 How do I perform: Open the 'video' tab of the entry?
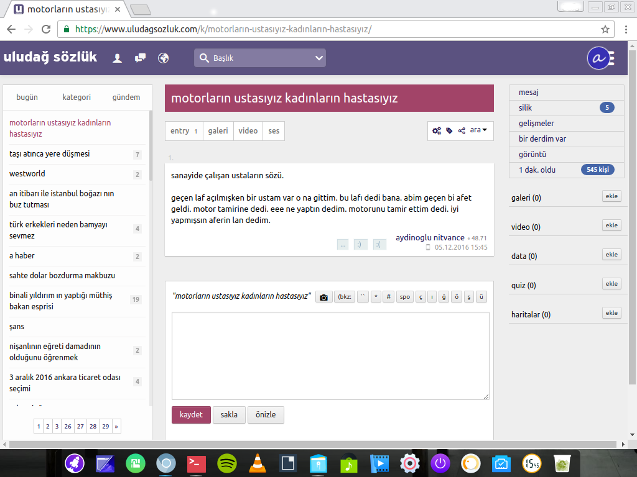click(248, 131)
